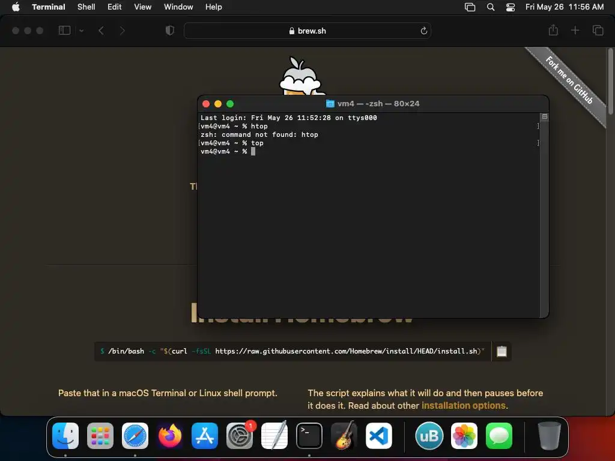The image size is (615, 461).
Task: Click Safari page vertical scrollbar
Action: coord(610,82)
